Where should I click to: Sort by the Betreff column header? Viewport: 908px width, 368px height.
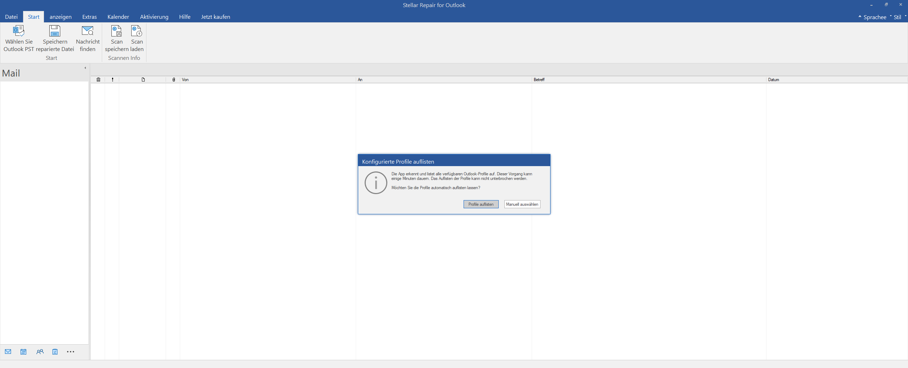[x=649, y=80]
